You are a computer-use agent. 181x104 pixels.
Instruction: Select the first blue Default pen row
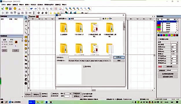coord(167,22)
